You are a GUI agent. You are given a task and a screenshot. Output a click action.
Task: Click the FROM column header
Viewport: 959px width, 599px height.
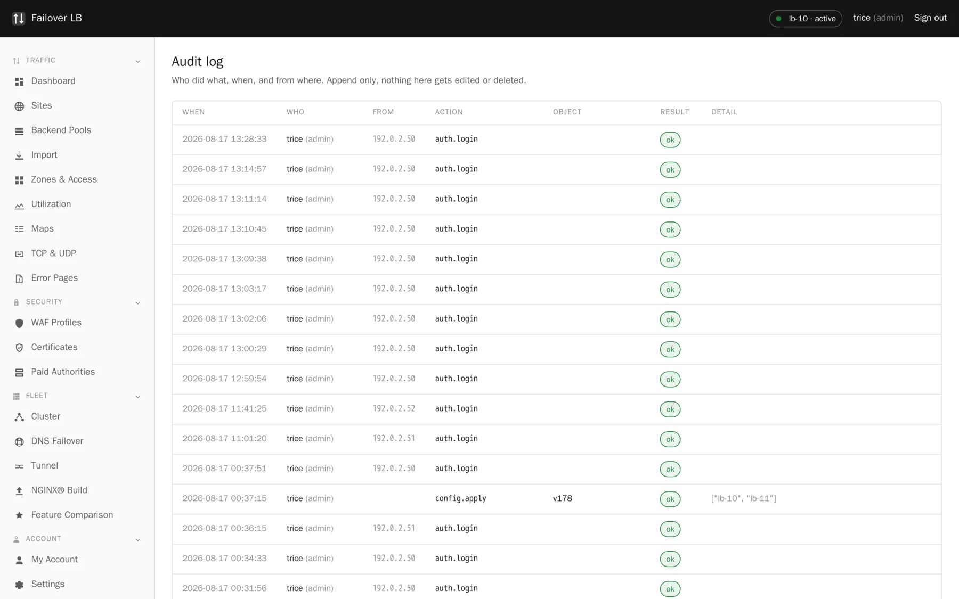coord(383,112)
